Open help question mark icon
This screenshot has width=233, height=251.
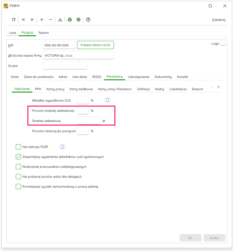click(88, 20)
